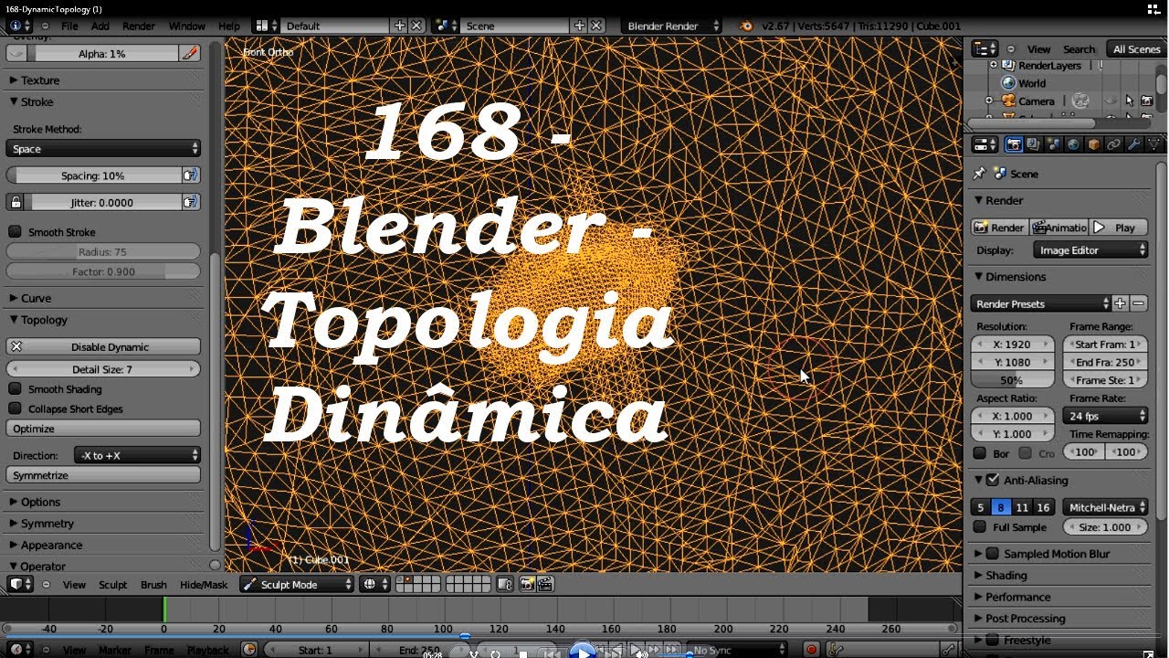The height and width of the screenshot is (658, 1169).
Task: Enable the Border (Bor) checkbox
Action: point(980,453)
